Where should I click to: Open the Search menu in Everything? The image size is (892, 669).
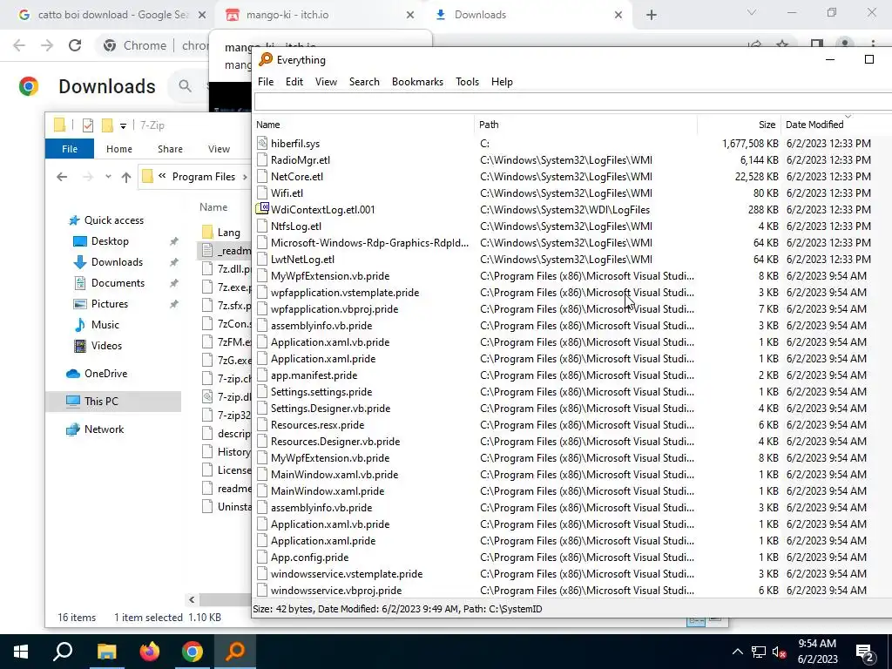coord(364,81)
